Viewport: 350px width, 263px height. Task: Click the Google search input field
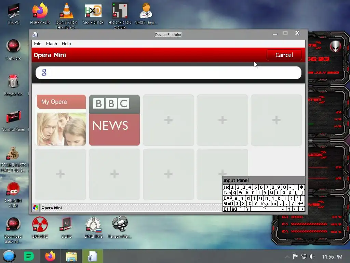tap(168, 73)
